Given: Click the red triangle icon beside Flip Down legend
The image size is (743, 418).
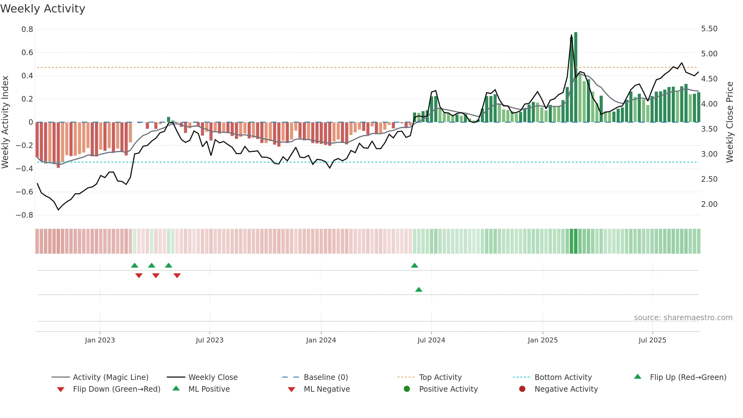Looking at the screenshot, I should tap(61, 390).
